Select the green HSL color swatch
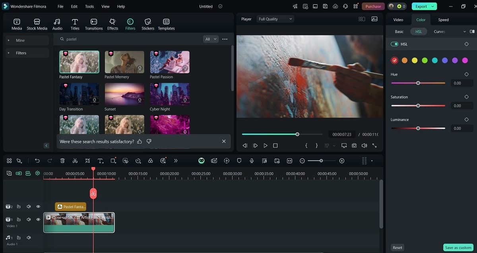The height and width of the screenshot is (253, 477). pos(425,60)
